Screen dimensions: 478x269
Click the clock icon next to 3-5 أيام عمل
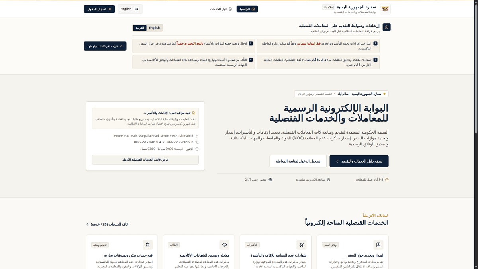click(387, 180)
